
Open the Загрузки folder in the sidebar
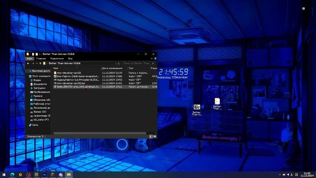point(38,88)
